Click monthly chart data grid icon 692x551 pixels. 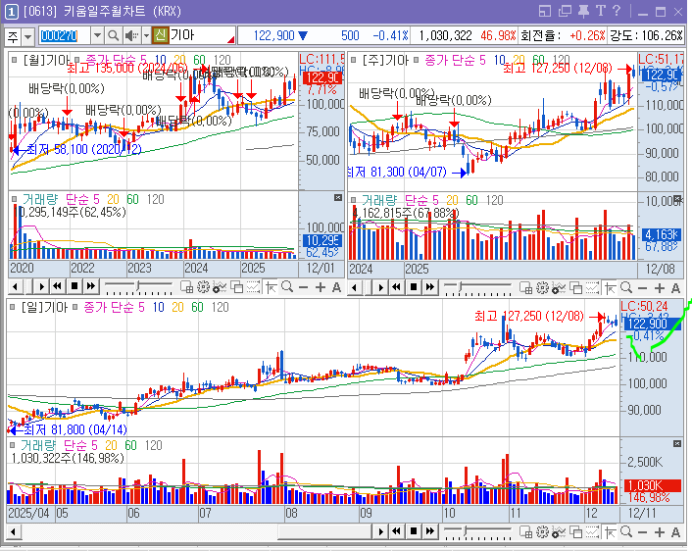(186, 287)
